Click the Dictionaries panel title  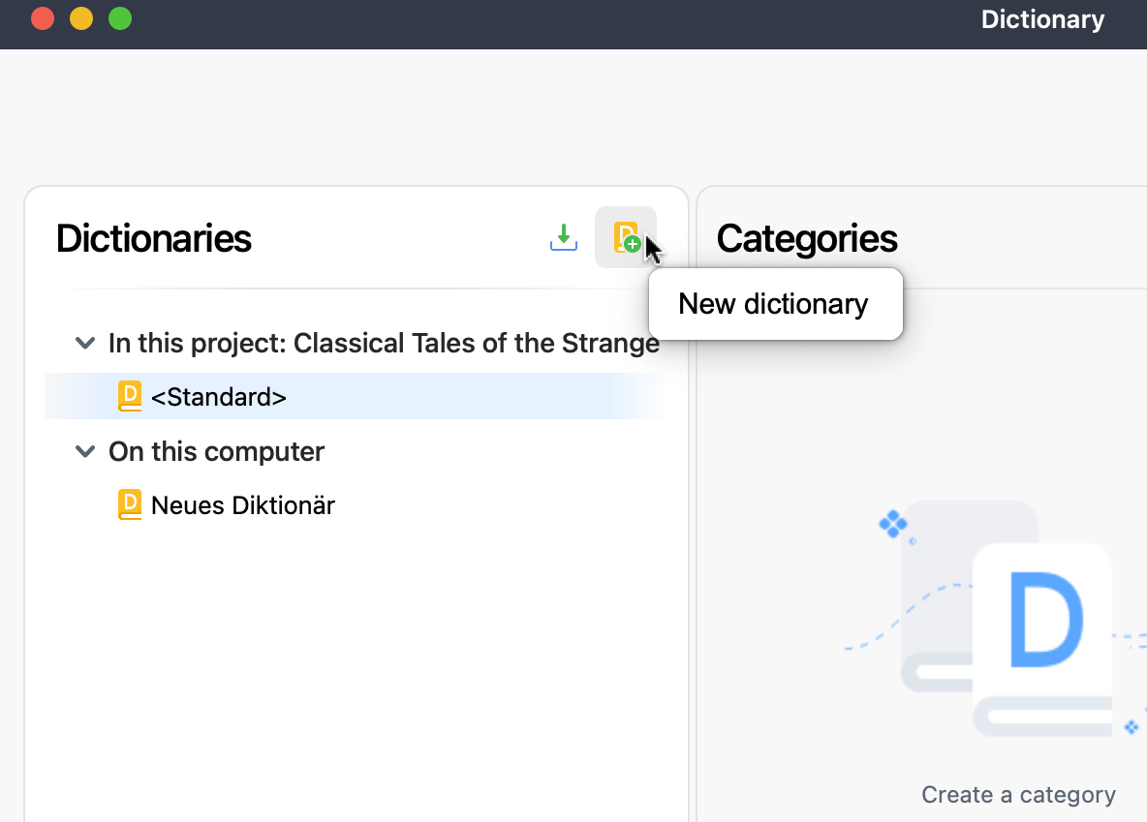pyautogui.click(x=154, y=238)
